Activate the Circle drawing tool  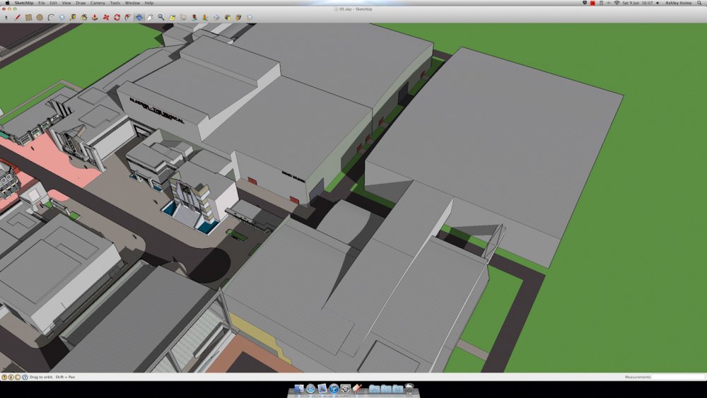40,17
